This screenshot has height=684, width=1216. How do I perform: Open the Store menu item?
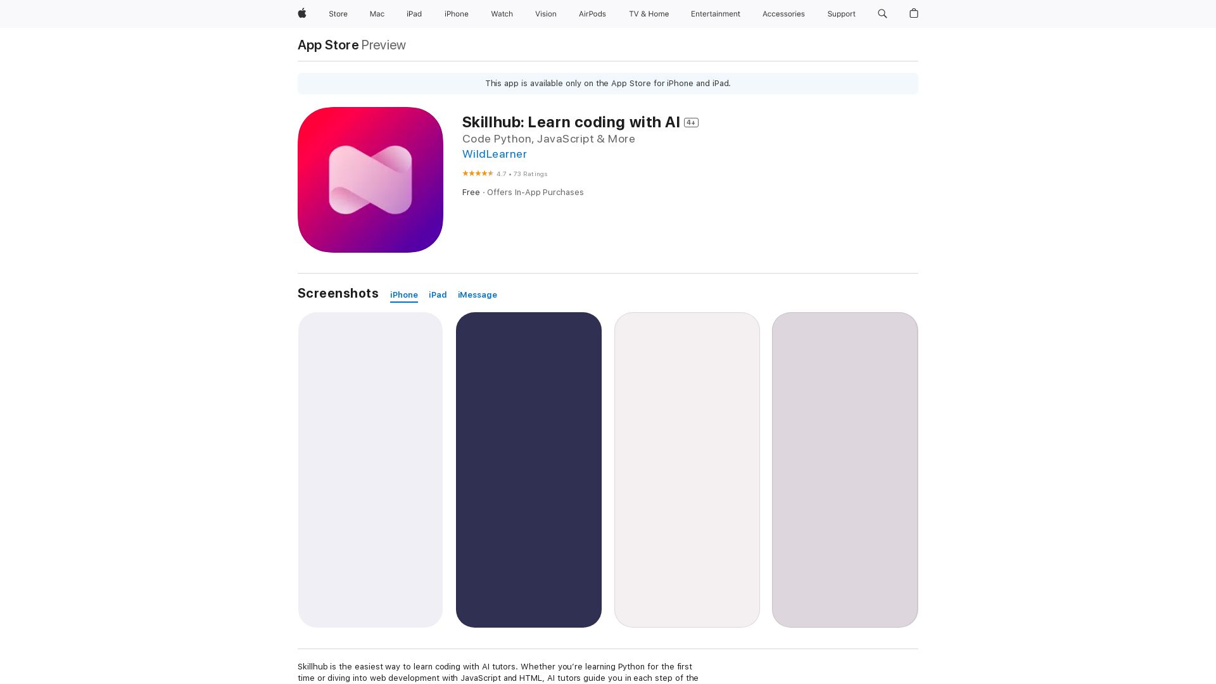tap(338, 14)
